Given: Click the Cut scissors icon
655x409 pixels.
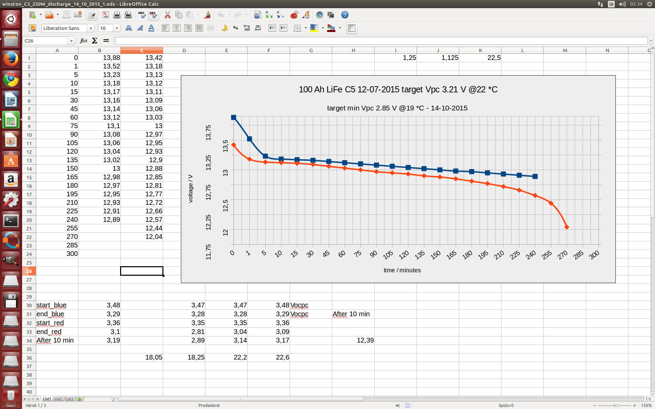Looking at the screenshot, I should pos(167,15).
